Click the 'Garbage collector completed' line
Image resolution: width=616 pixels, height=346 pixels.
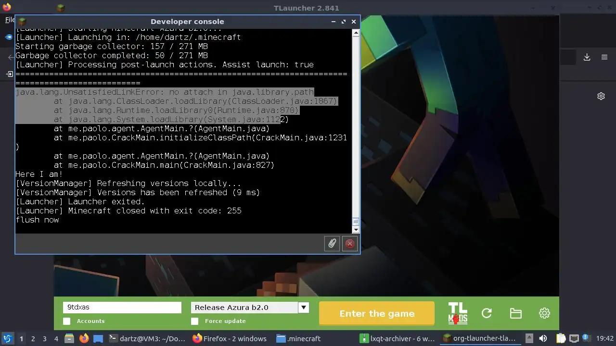(x=112, y=56)
